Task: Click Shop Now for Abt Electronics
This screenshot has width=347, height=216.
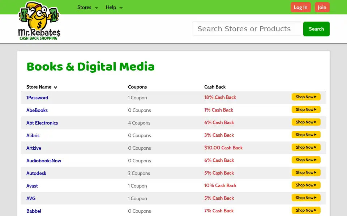Action: (306, 122)
